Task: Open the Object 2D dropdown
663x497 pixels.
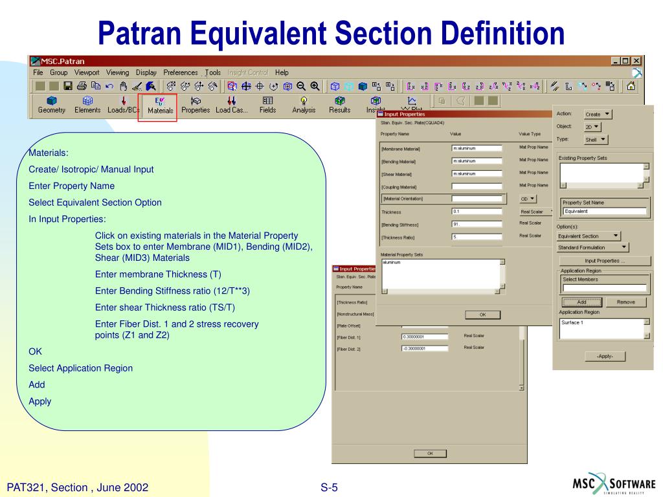Action: (x=592, y=127)
